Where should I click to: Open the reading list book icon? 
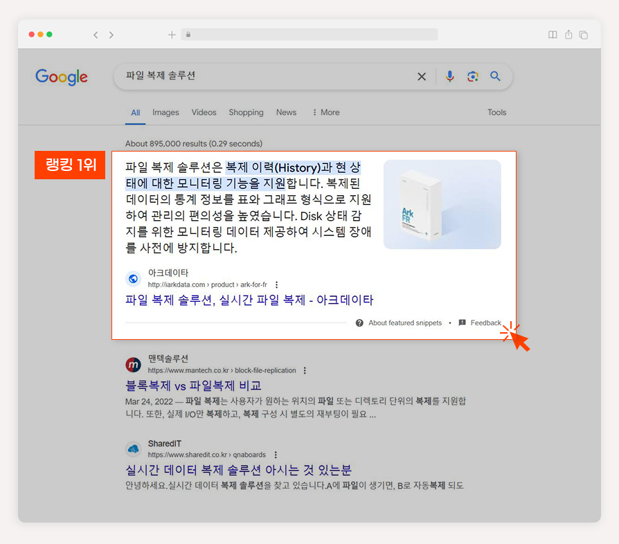click(553, 35)
